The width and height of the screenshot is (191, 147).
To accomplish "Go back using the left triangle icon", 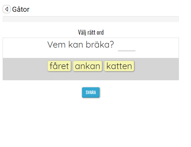I will (x=6, y=9).
